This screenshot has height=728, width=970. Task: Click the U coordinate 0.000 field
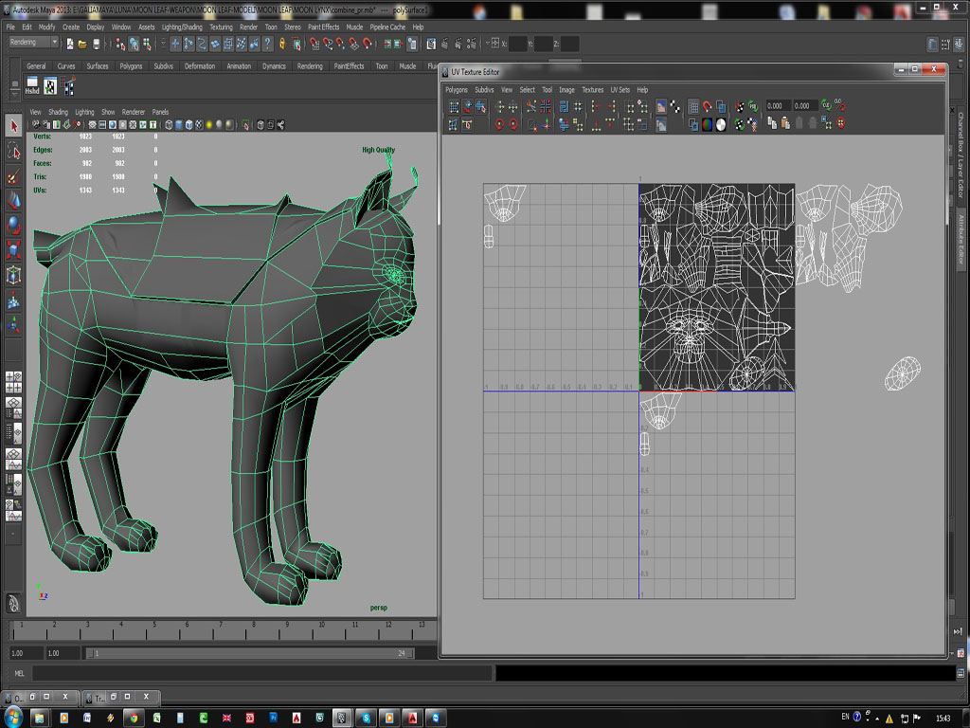click(x=778, y=106)
